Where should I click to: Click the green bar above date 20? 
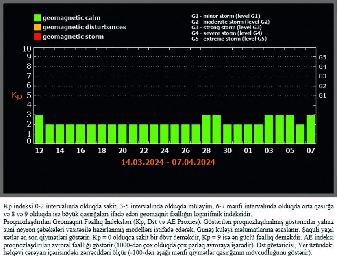point(122,134)
